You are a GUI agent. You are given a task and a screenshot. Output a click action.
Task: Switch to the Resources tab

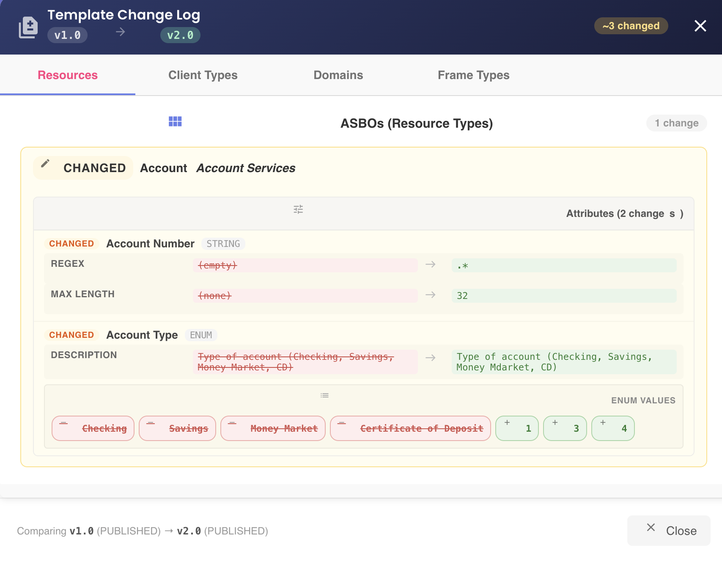pyautogui.click(x=68, y=75)
